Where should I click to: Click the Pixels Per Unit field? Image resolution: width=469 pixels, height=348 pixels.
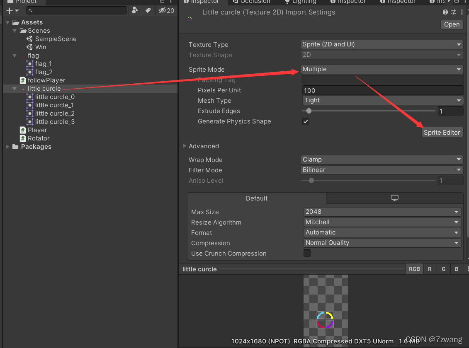click(383, 90)
